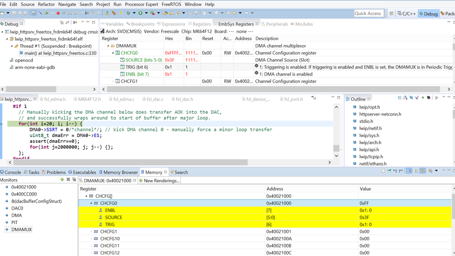Click the New Renderings... tab
The height and width of the screenshot is (256, 455).
pyautogui.click(x=159, y=181)
